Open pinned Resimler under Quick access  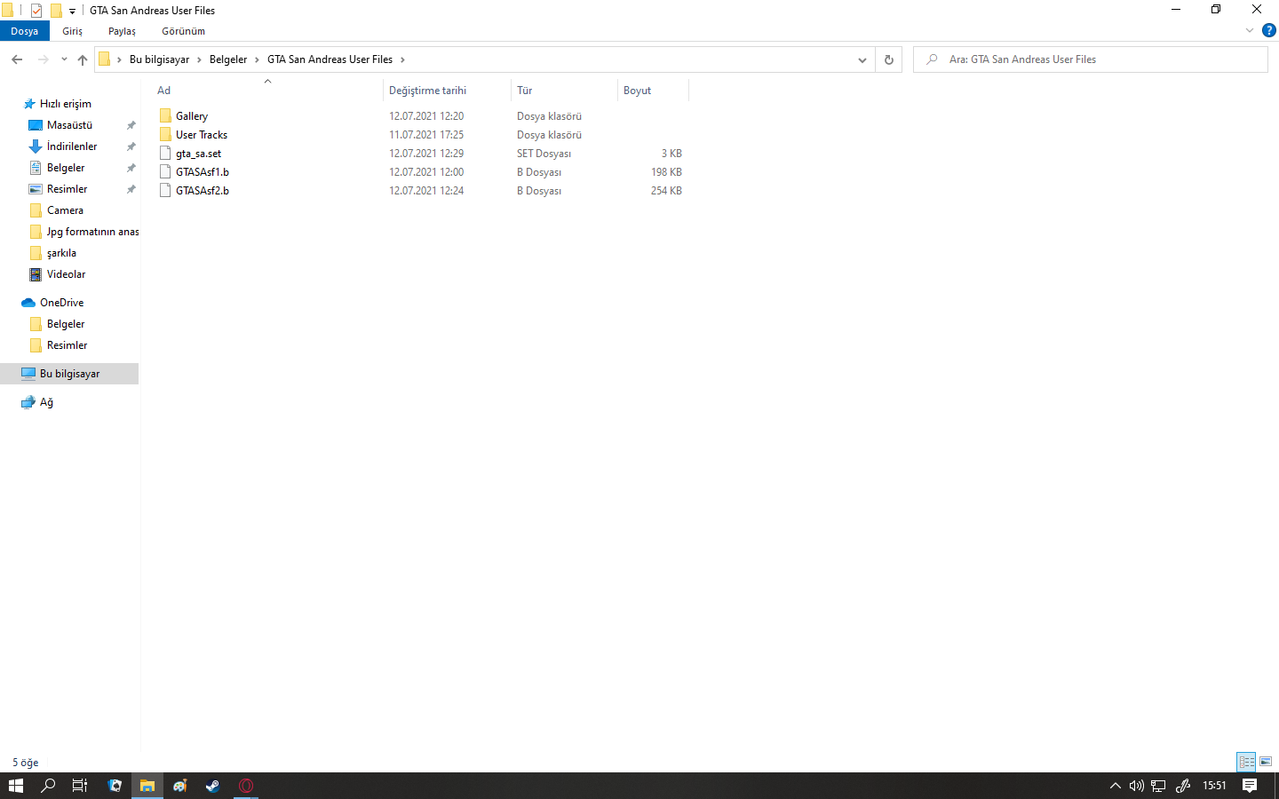(x=69, y=189)
